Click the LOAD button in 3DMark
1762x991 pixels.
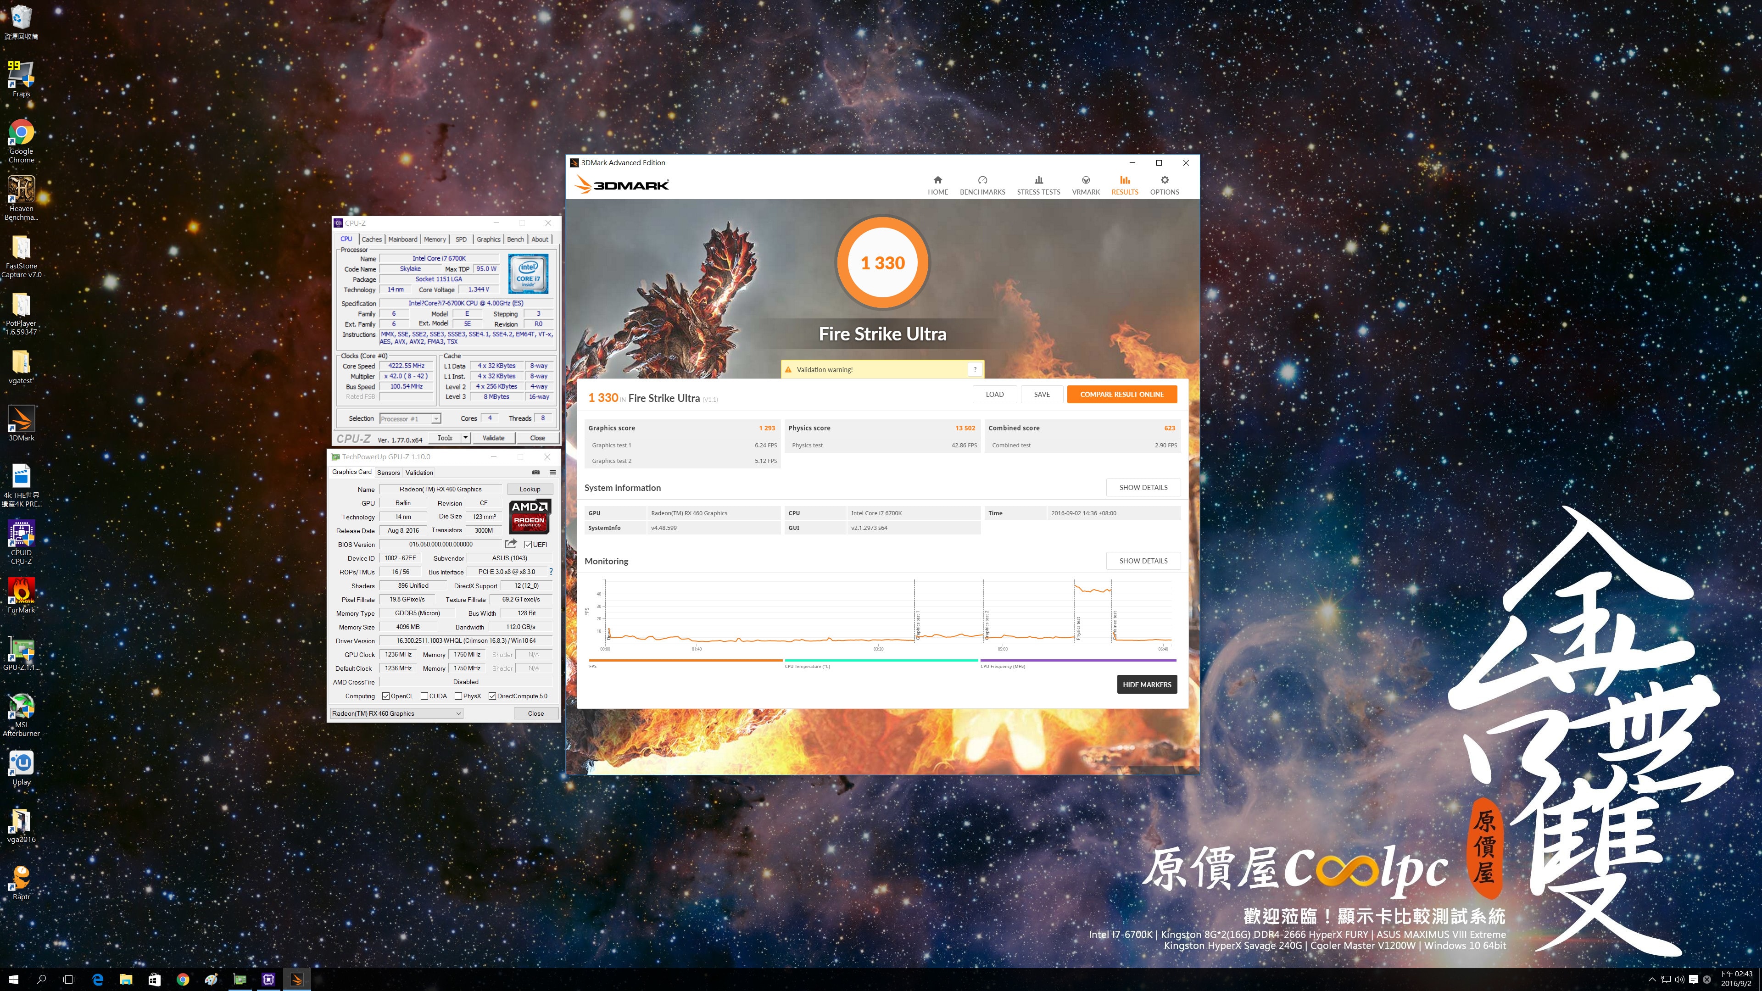(994, 394)
